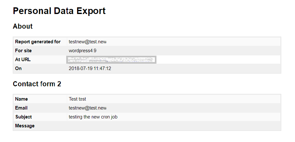Click the testing the new cron job text
This screenshot has width=295, height=142.
(93, 117)
